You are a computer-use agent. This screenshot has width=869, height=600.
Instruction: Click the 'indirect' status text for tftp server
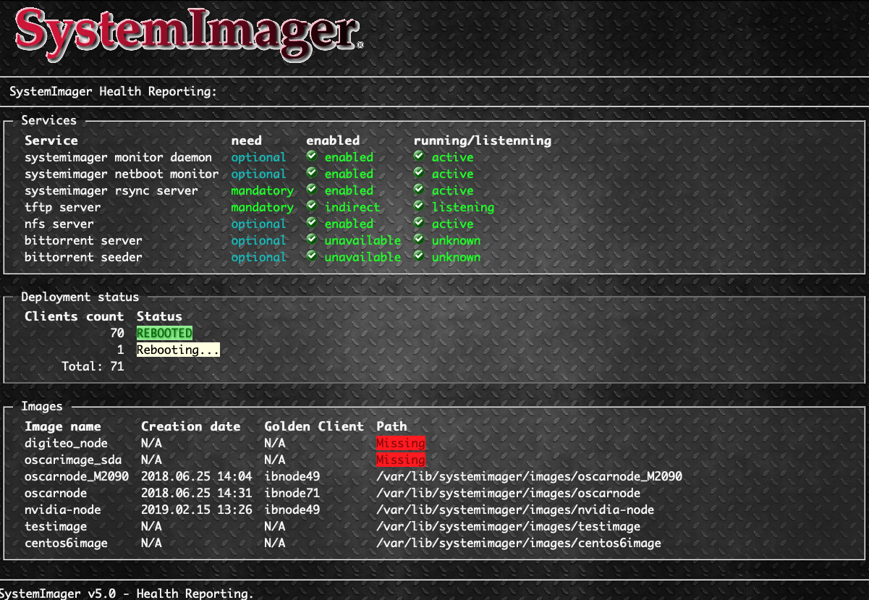pos(352,207)
